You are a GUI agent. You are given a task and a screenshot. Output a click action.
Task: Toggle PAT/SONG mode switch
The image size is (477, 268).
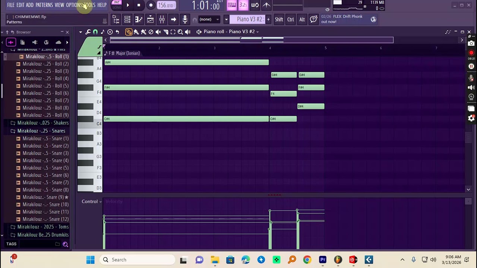click(x=117, y=5)
